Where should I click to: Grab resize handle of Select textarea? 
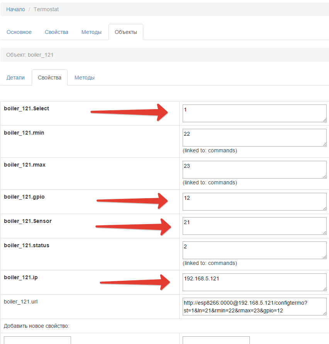point(325,120)
